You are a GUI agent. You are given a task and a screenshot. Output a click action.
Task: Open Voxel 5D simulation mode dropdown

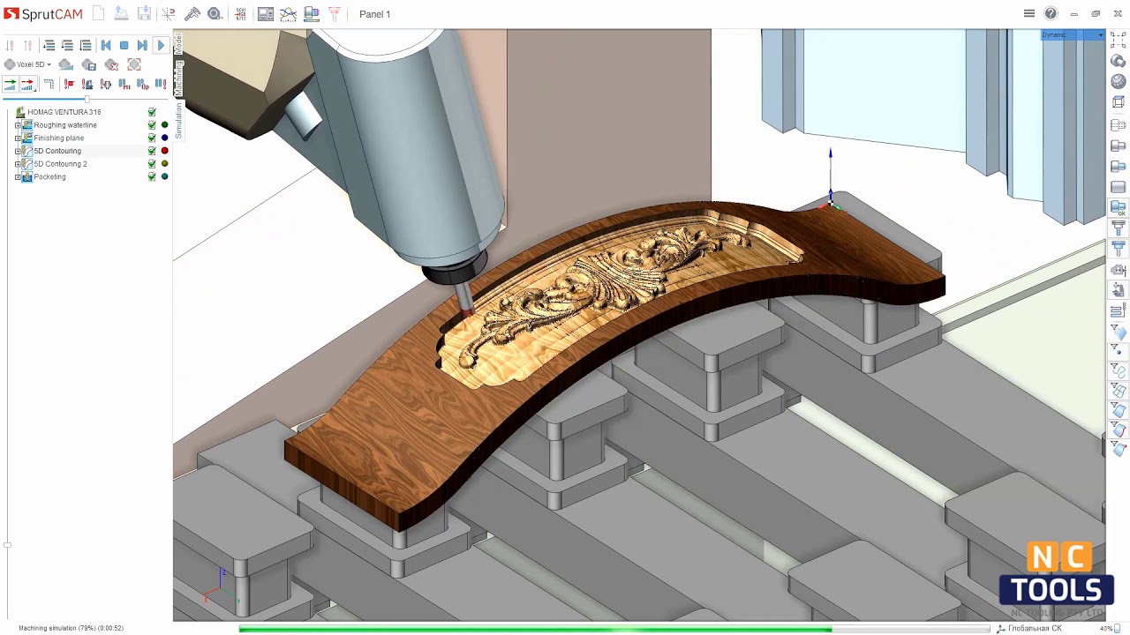[28, 64]
